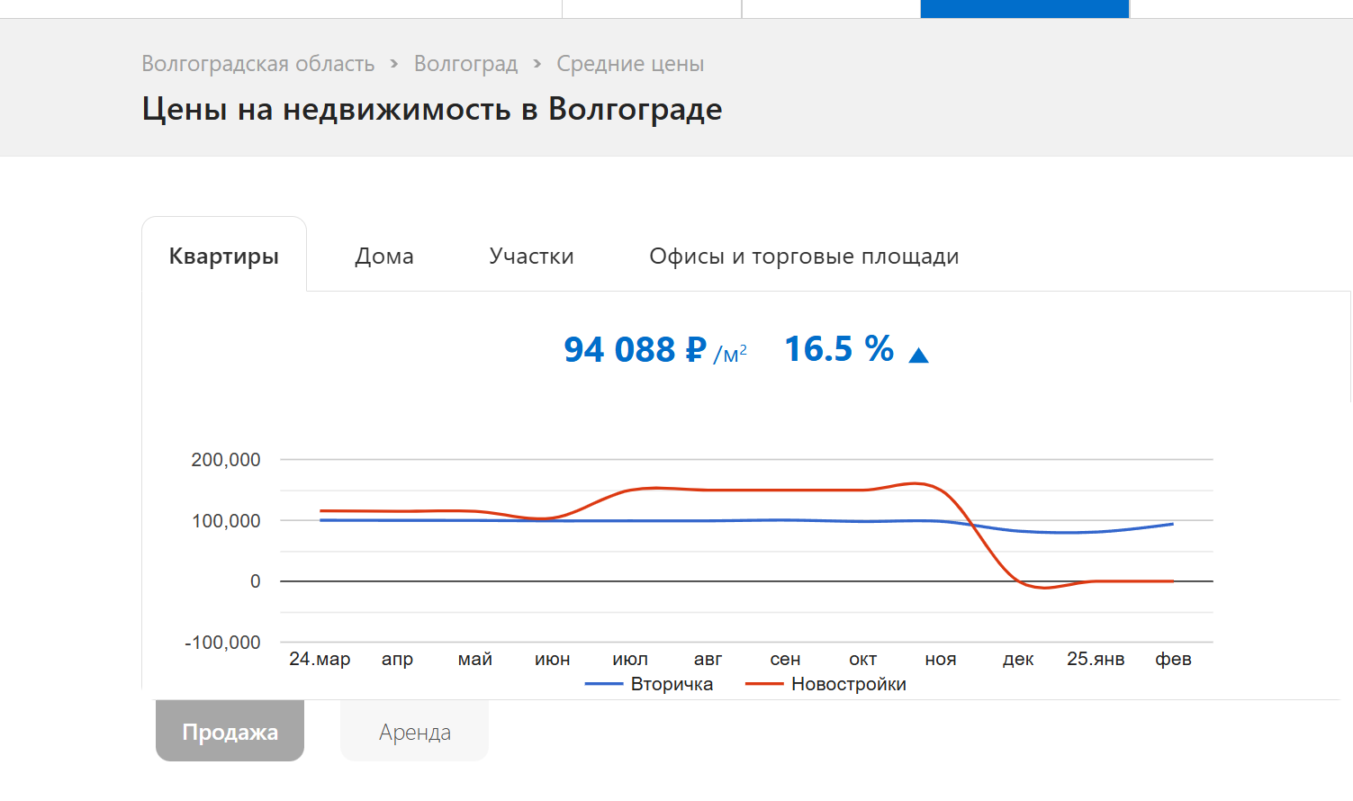
Task: Switch to the Квартиры tab
Action: tap(224, 256)
